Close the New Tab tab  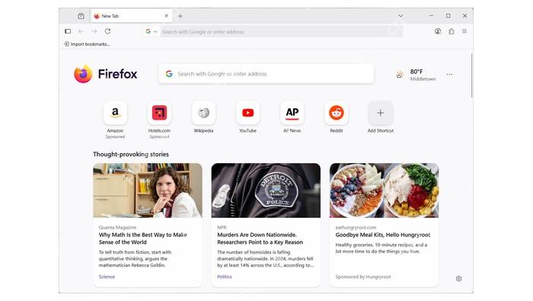point(166,16)
